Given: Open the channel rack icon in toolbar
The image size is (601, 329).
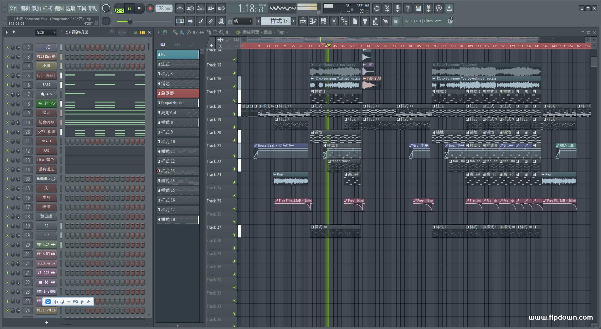Looking at the screenshot, I should [324, 21].
